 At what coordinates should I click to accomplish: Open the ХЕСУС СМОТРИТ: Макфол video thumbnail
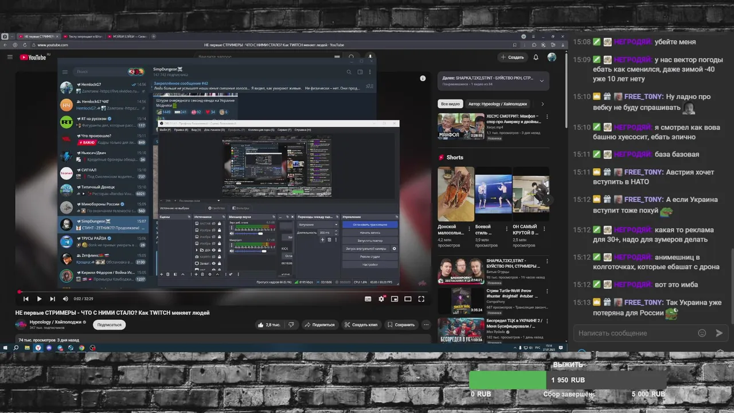pos(460,126)
